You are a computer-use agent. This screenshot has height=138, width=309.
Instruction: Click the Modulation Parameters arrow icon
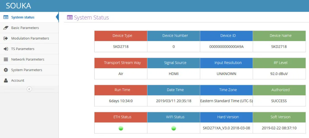click(6, 38)
